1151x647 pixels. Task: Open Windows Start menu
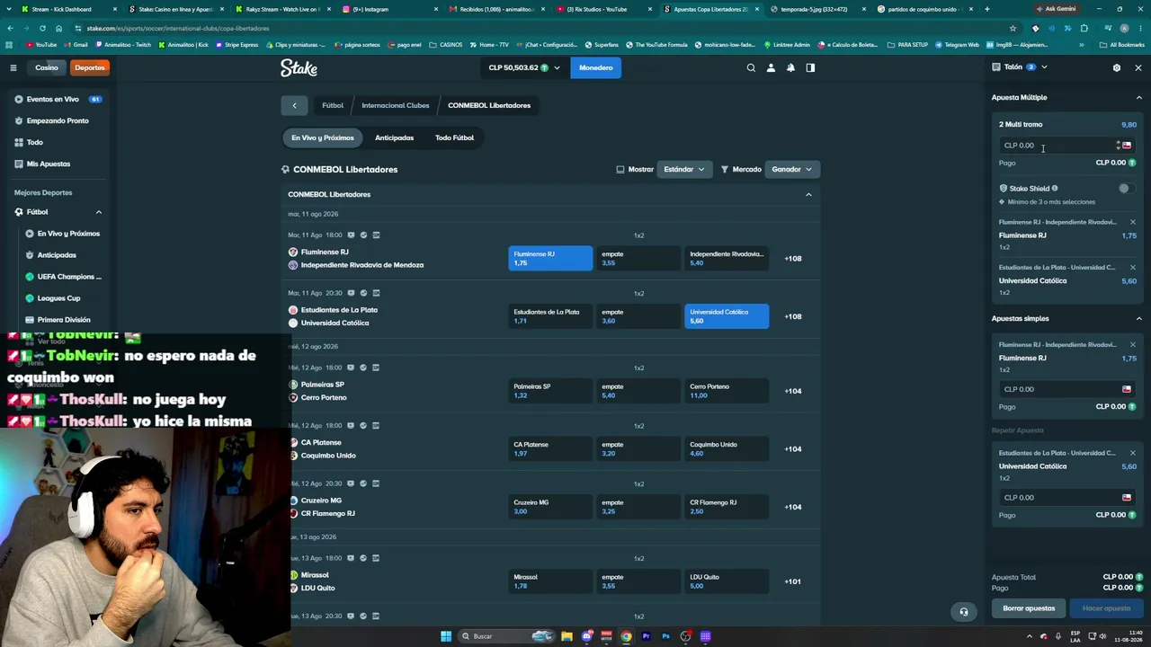point(446,636)
